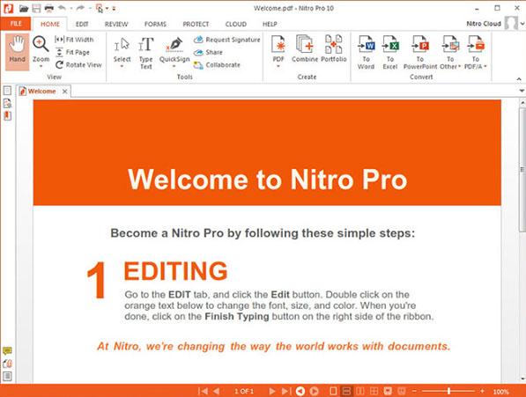Screen dimensions: 526x397
Task: Switch to the PROTECT ribbon tab
Action: [x=196, y=24]
